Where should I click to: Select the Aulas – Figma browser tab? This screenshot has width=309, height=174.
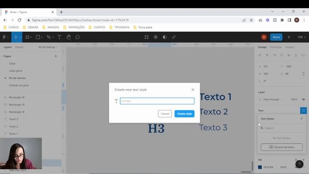[29, 12]
